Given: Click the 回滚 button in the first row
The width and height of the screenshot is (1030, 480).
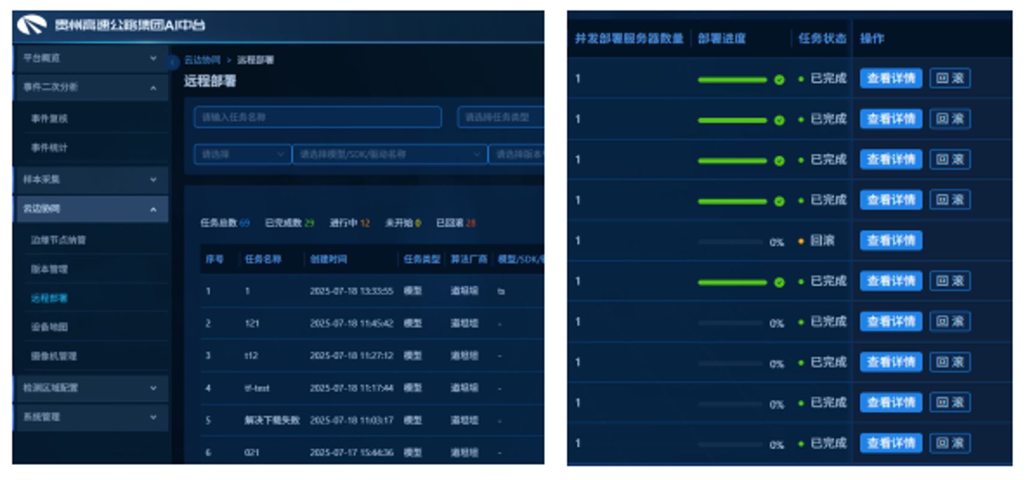Looking at the screenshot, I should coord(950,79).
